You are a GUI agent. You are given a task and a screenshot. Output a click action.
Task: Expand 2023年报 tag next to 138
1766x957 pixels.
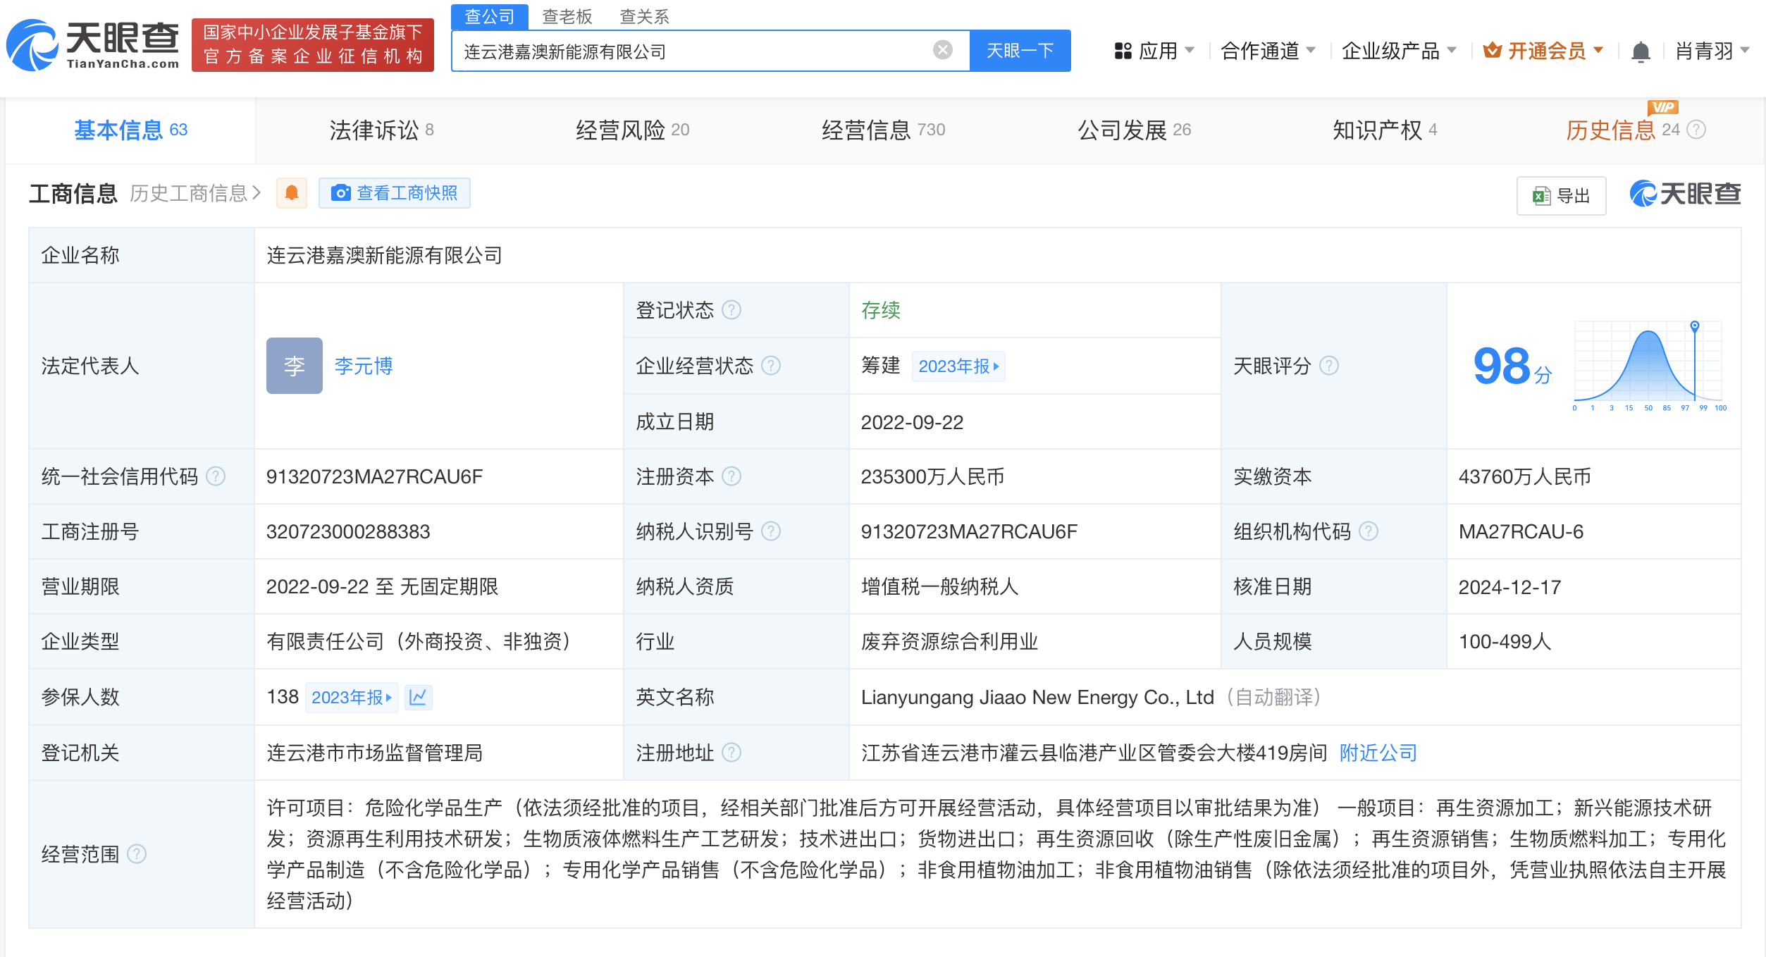coord(352,698)
